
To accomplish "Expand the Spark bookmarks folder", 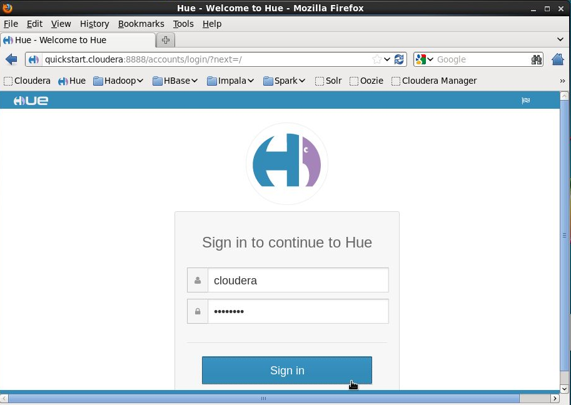I will pyautogui.click(x=285, y=81).
